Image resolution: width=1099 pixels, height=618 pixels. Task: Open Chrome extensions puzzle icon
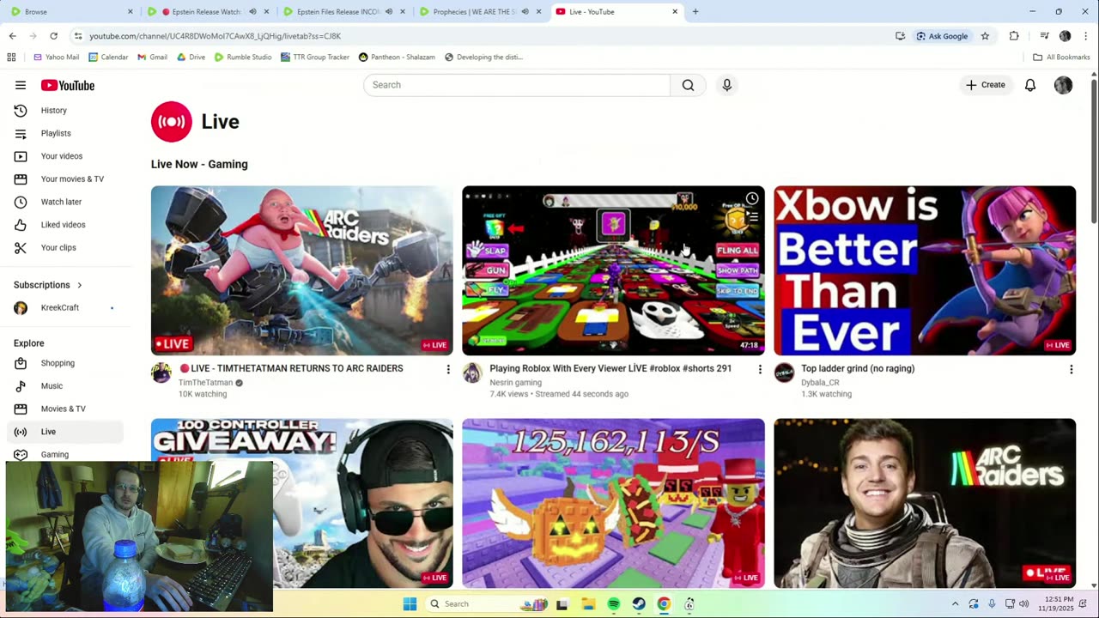click(1014, 36)
